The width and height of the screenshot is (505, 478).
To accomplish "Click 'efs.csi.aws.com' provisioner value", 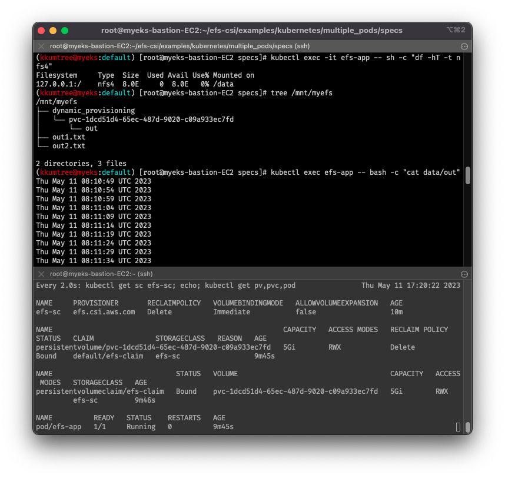I will click(104, 312).
